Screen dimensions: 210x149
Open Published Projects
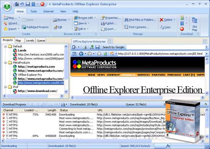tap(35, 27)
